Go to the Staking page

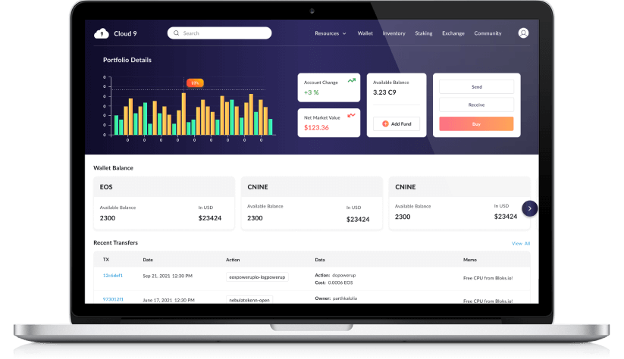tap(423, 33)
